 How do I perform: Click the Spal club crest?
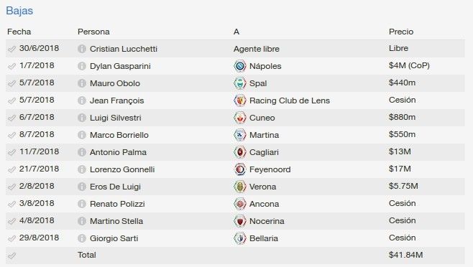pyautogui.click(x=240, y=83)
